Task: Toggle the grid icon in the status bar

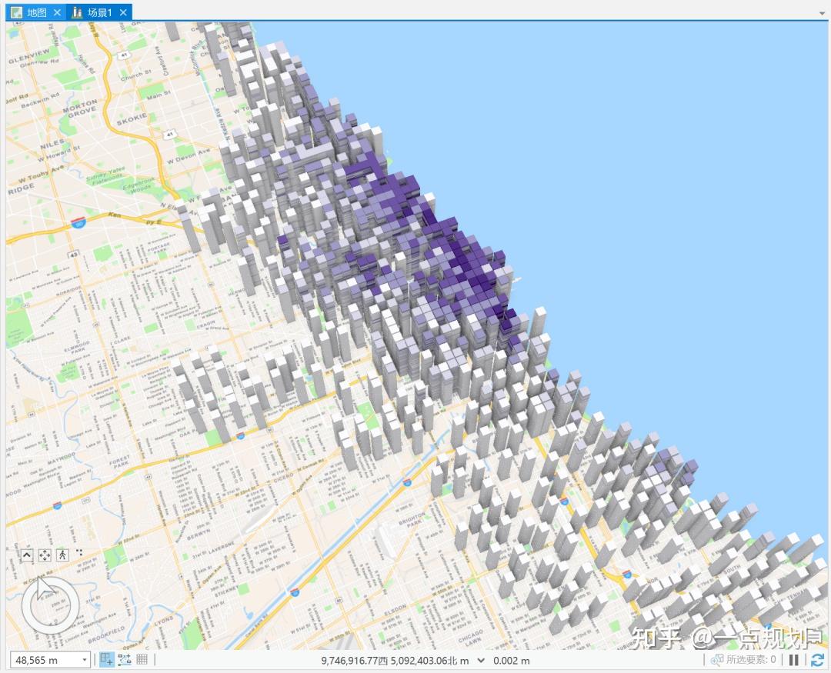Action: click(x=142, y=660)
